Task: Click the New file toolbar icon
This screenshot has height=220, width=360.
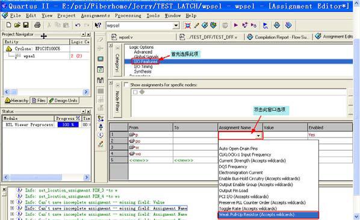Action: (8, 25)
